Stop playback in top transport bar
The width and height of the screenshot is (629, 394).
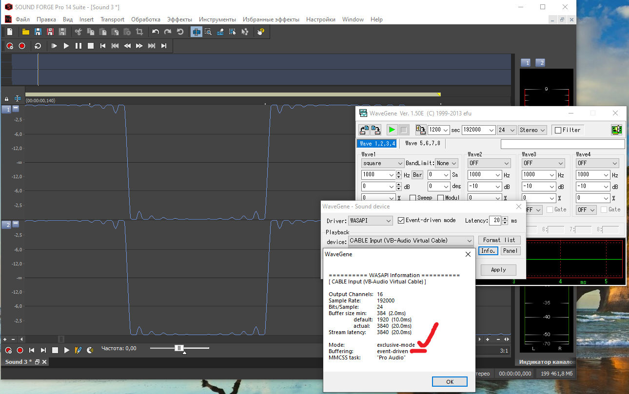pos(91,46)
